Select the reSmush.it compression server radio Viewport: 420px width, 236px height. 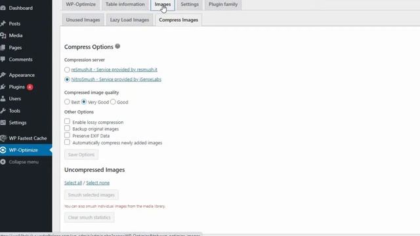[67, 69]
